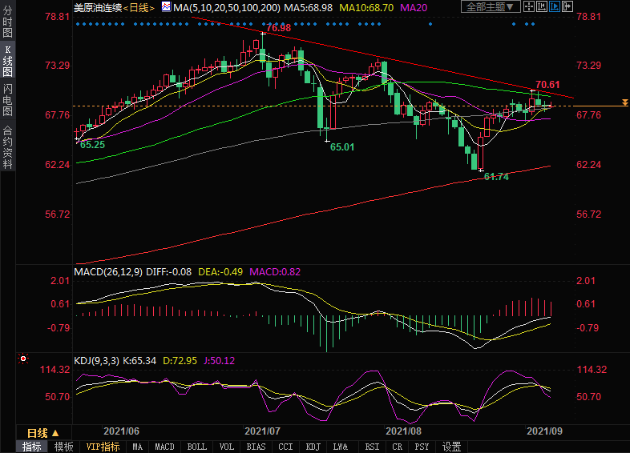Select the BIAS indicator button
This screenshot has width=630, height=453.
click(x=256, y=447)
